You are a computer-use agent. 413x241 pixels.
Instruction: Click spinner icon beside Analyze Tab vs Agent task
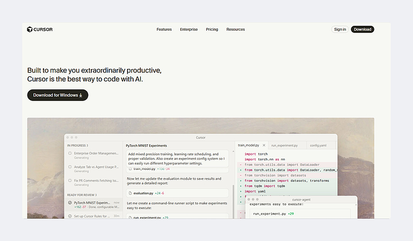pyautogui.click(x=70, y=166)
